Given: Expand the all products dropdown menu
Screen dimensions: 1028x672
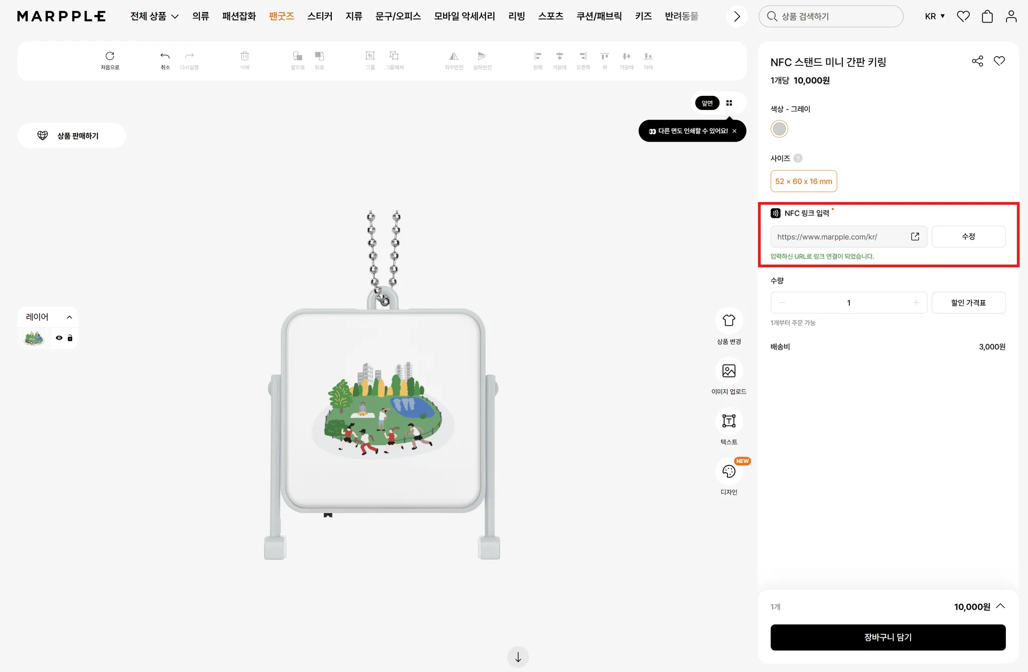Looking at the screenshot, I should (x=154, y=17).
